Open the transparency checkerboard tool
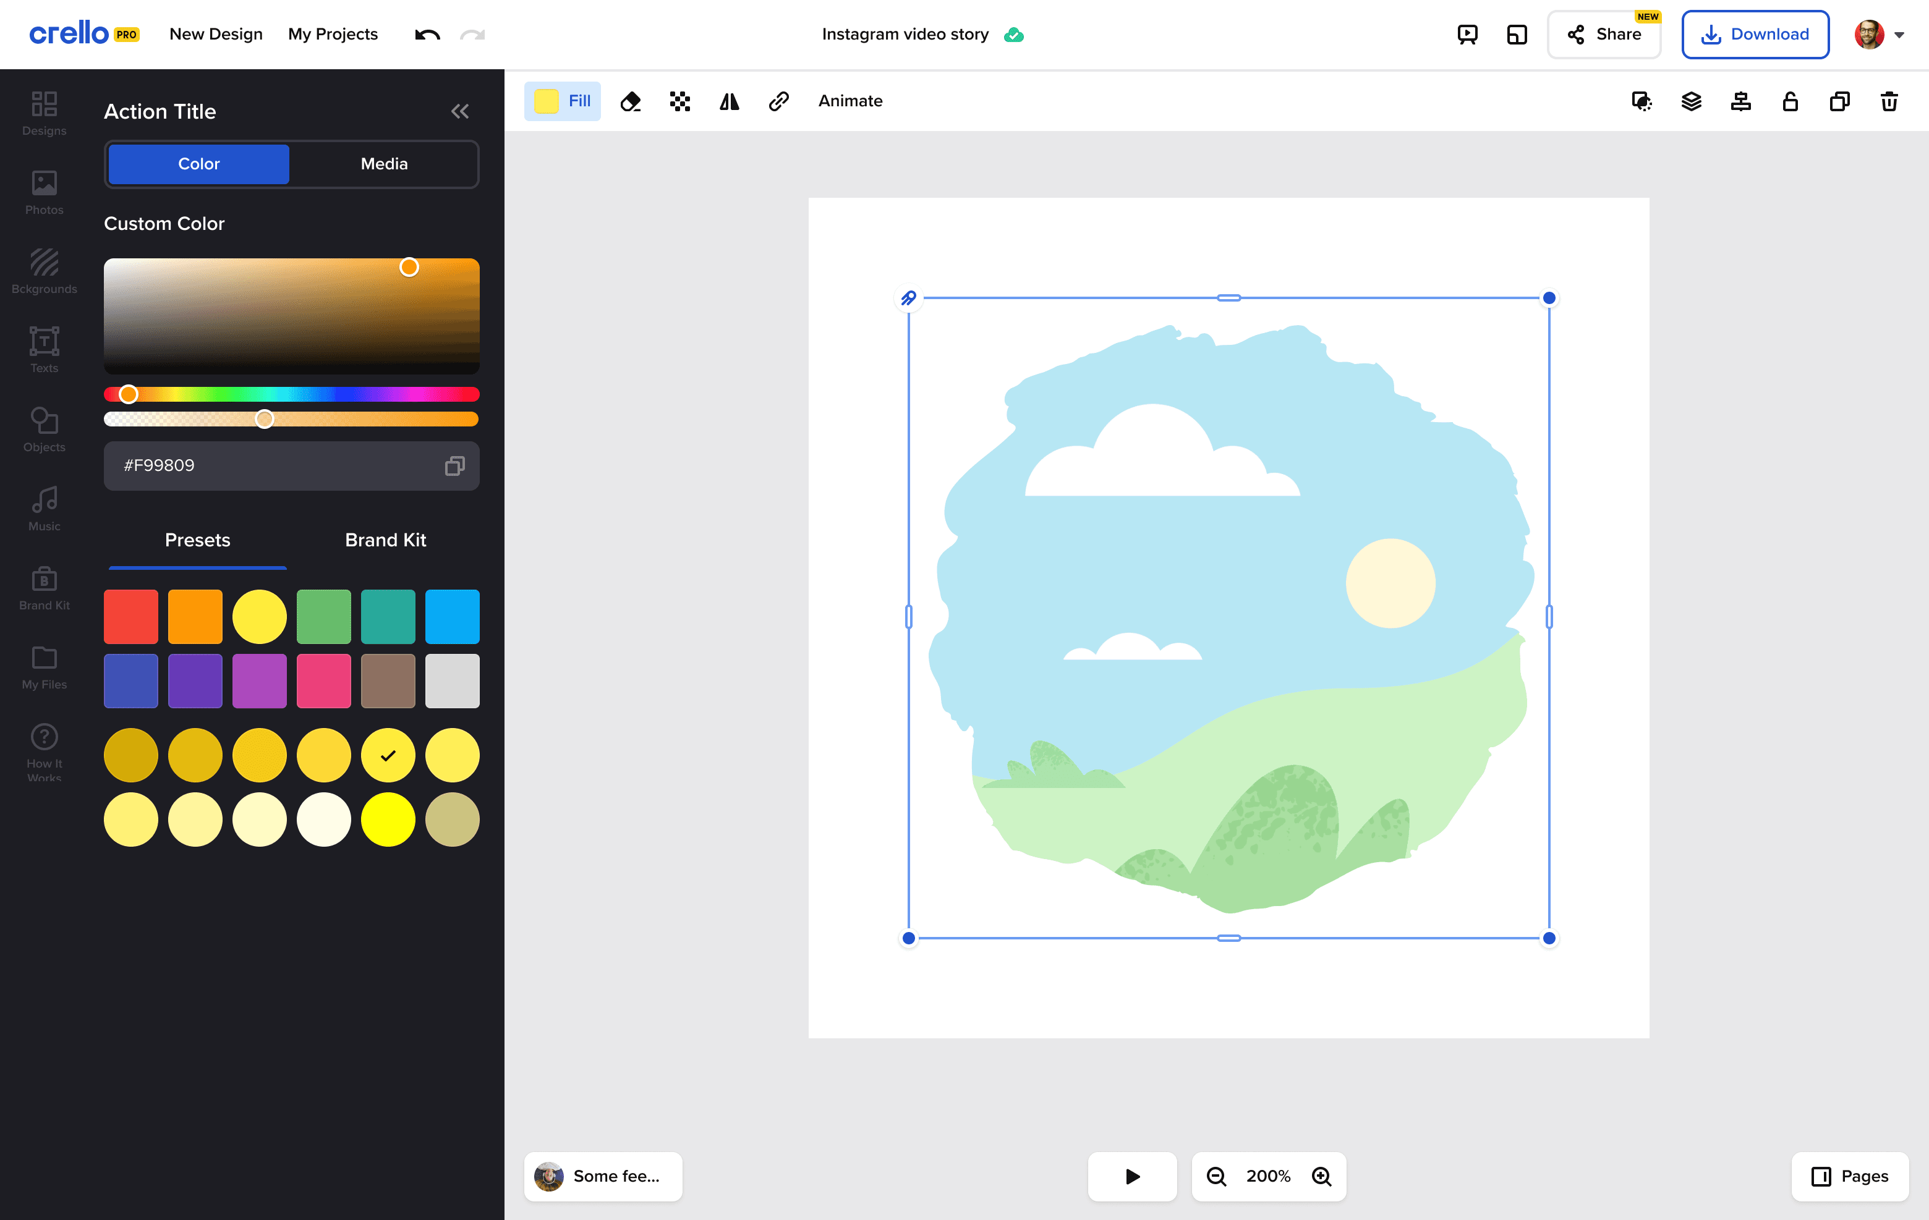1929x1220 pixels. 679,101
